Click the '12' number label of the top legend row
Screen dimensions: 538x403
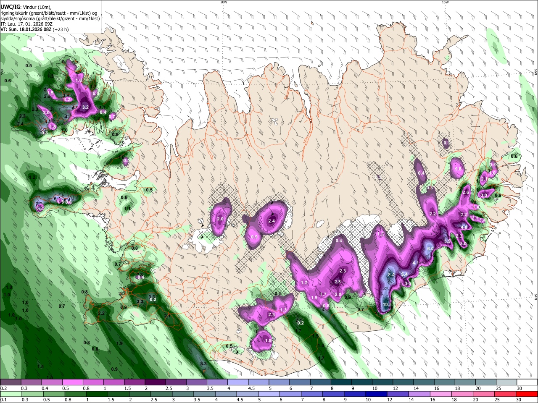[x=396, y=388]
